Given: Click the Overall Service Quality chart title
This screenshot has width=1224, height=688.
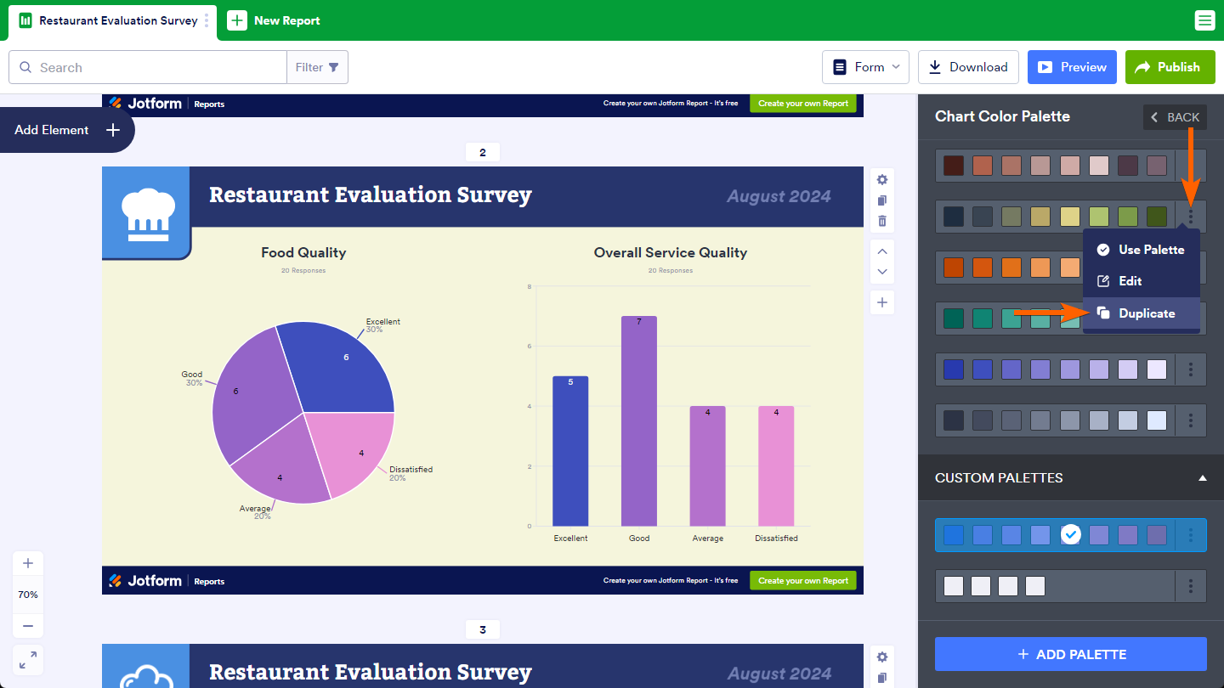Looking at the screenshot, I should point(671,252).
